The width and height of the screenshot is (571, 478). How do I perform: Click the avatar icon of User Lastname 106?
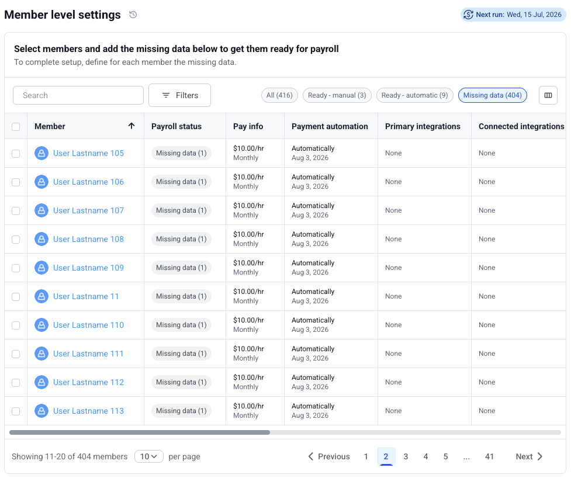tap(41, 182)
